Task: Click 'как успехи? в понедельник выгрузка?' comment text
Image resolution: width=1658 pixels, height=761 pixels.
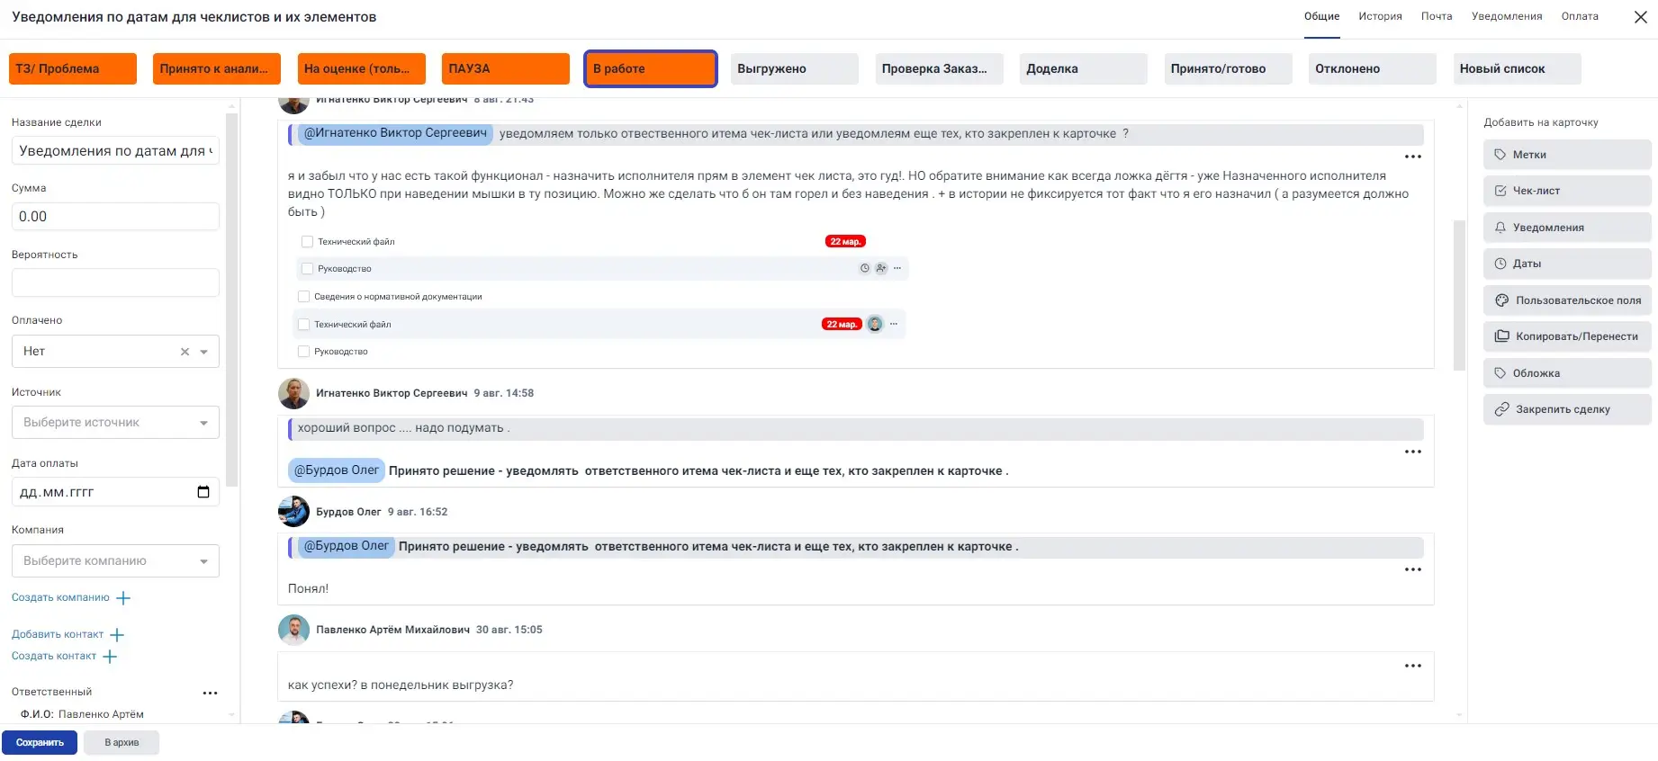Action: [401, 685]
